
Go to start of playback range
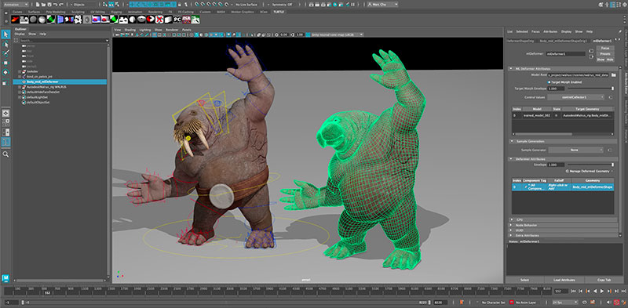pyautogui.click(x=573, y=292)
